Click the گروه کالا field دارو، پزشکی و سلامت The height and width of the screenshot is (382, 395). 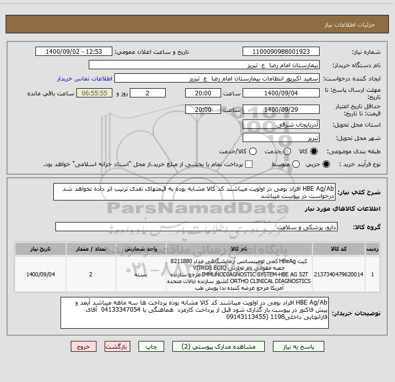click(x=196, y=227)
